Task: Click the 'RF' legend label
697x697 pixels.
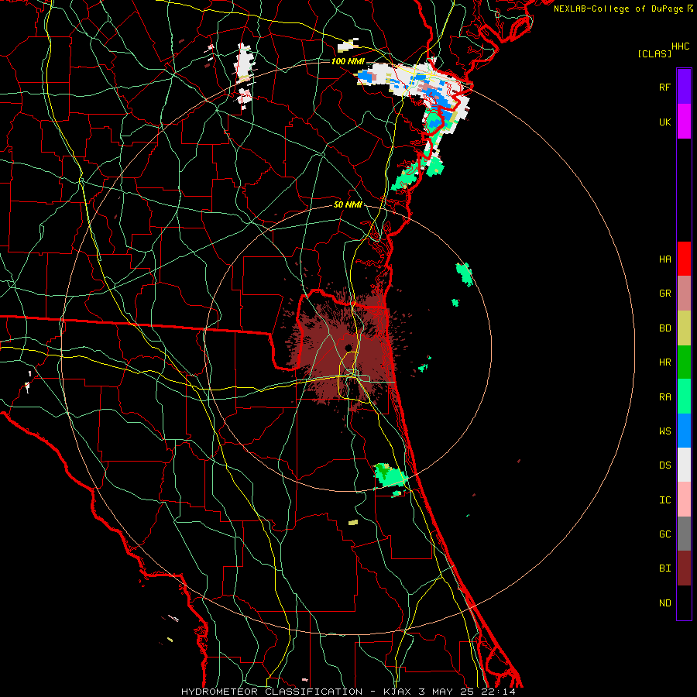Action: pyautogui.click(x=664, y=87)
